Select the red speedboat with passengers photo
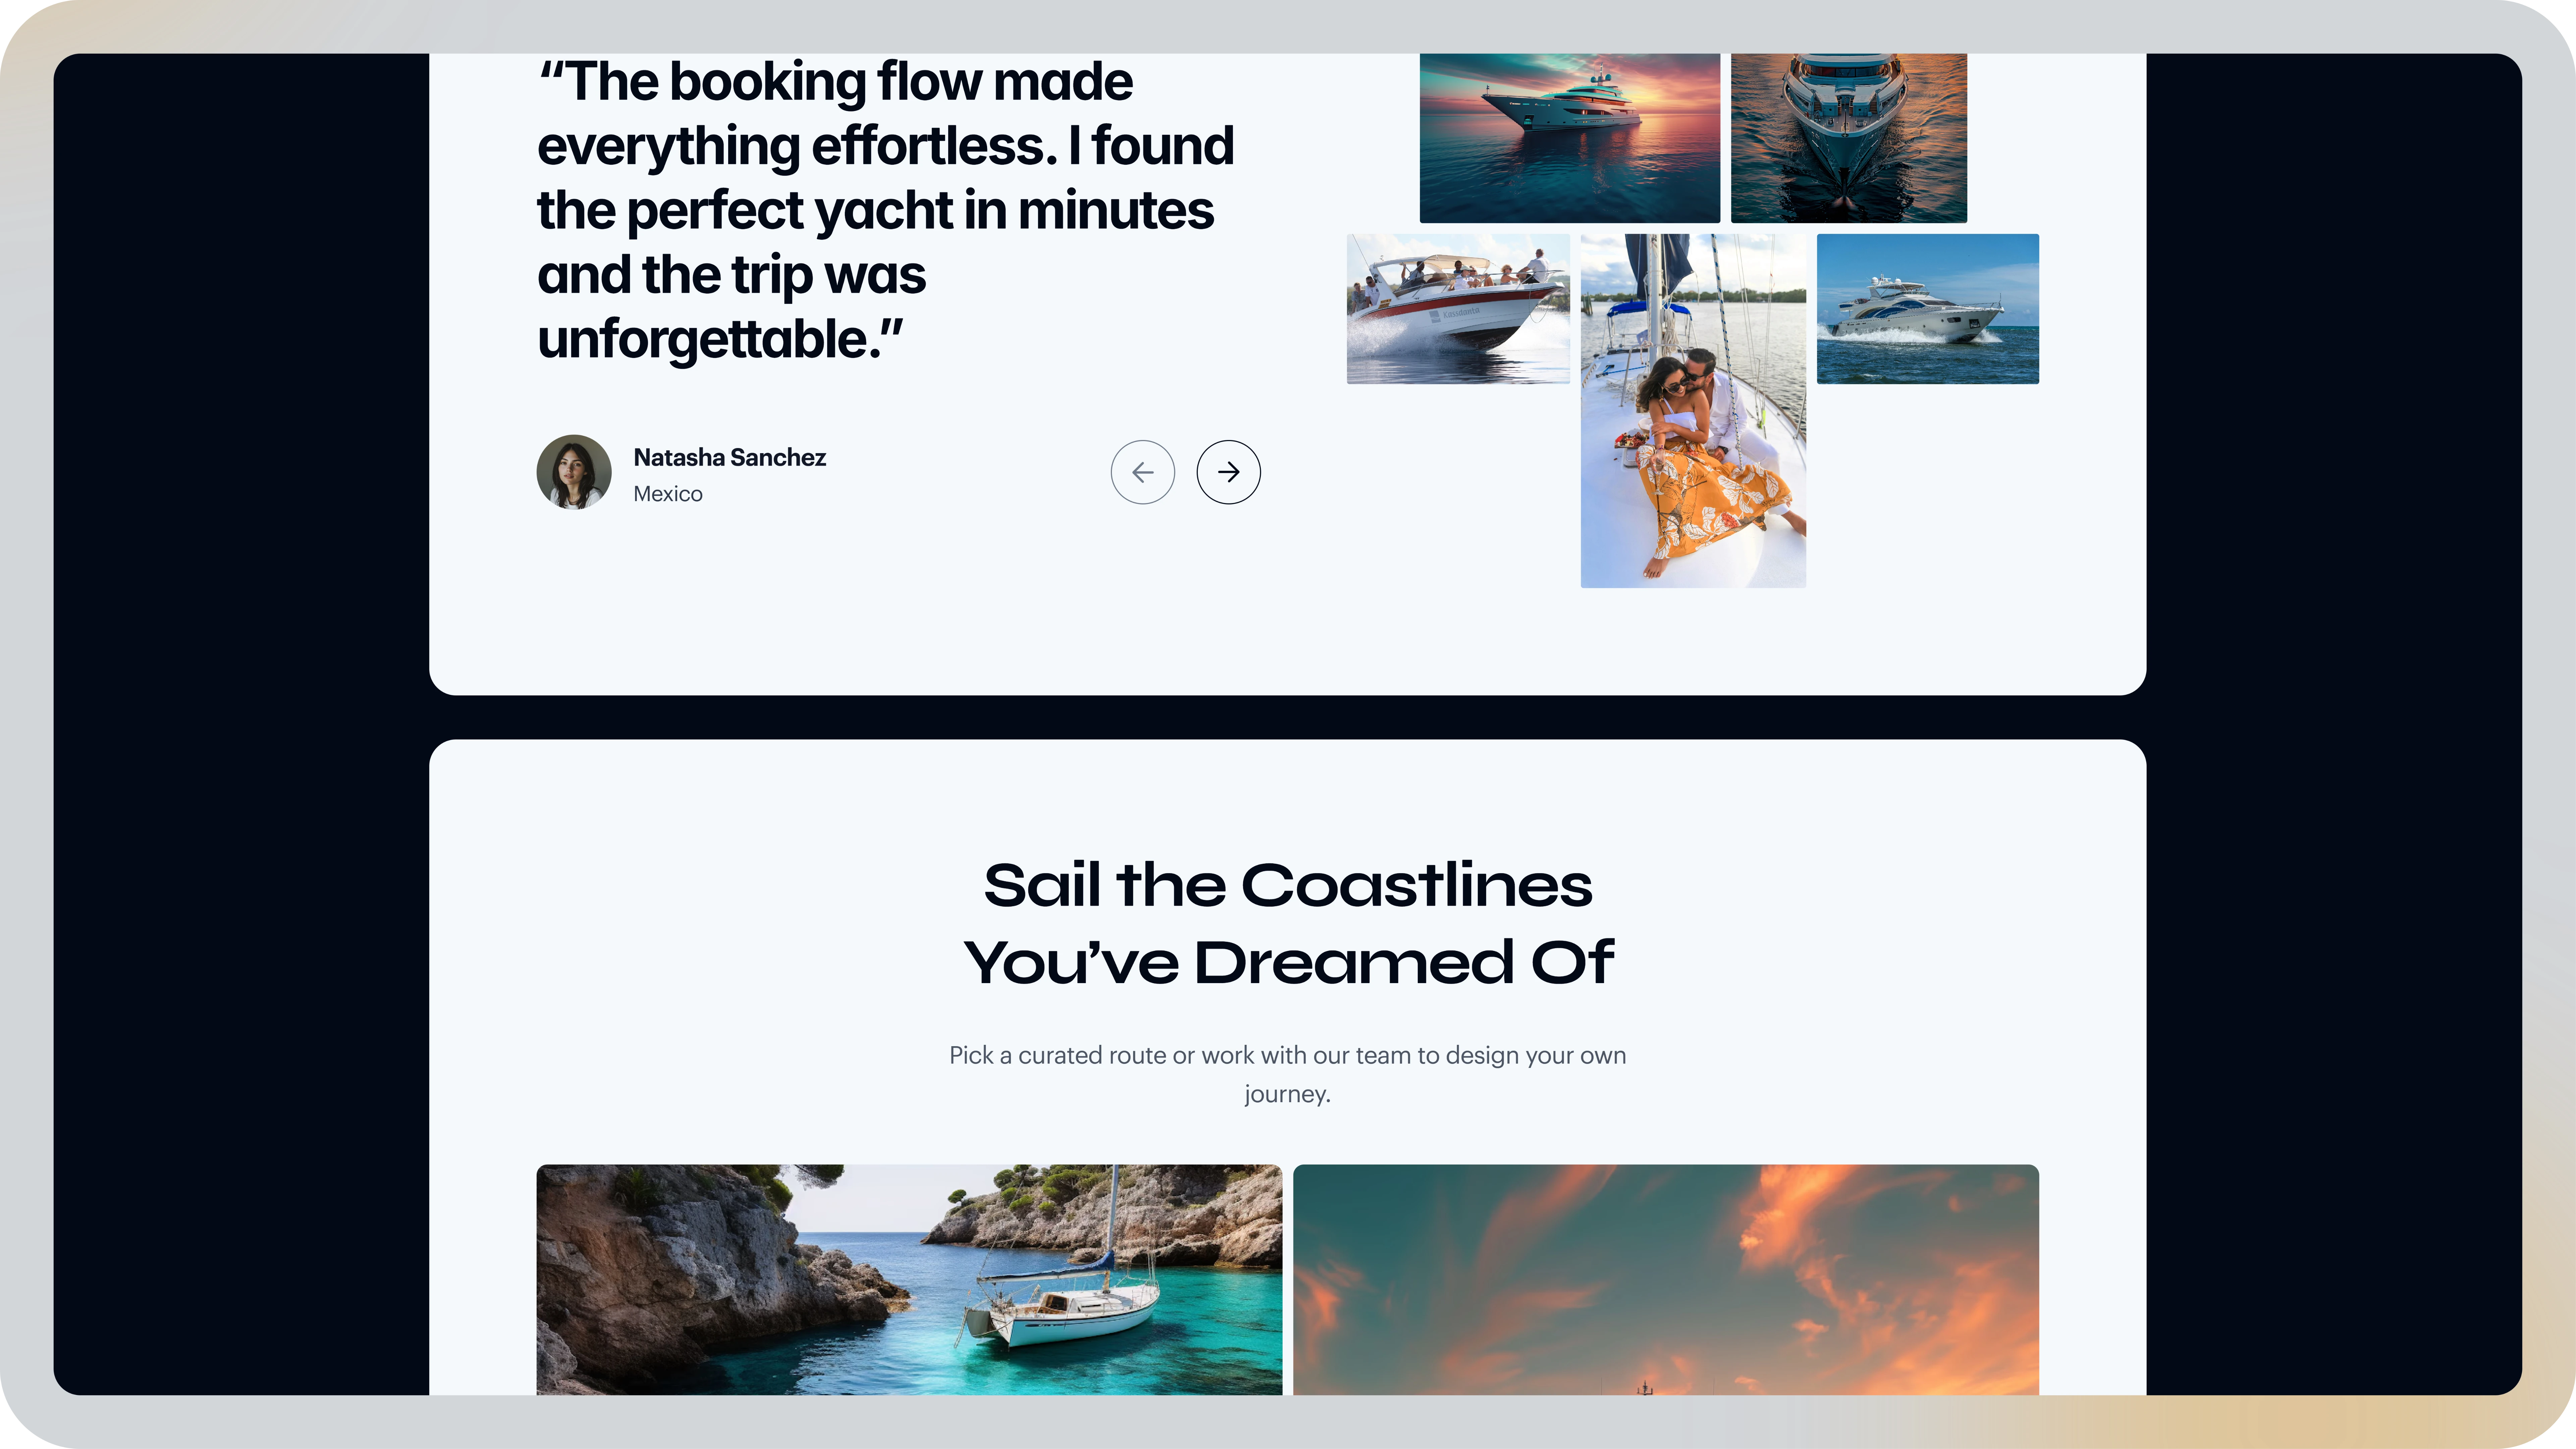The width and height of the screenshot is (2576, 1449). [1458, 309]
